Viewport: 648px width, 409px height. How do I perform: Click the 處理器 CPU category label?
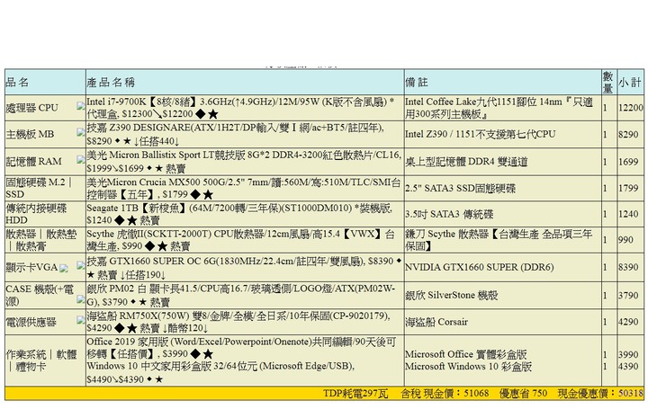(x=32, y=108)
